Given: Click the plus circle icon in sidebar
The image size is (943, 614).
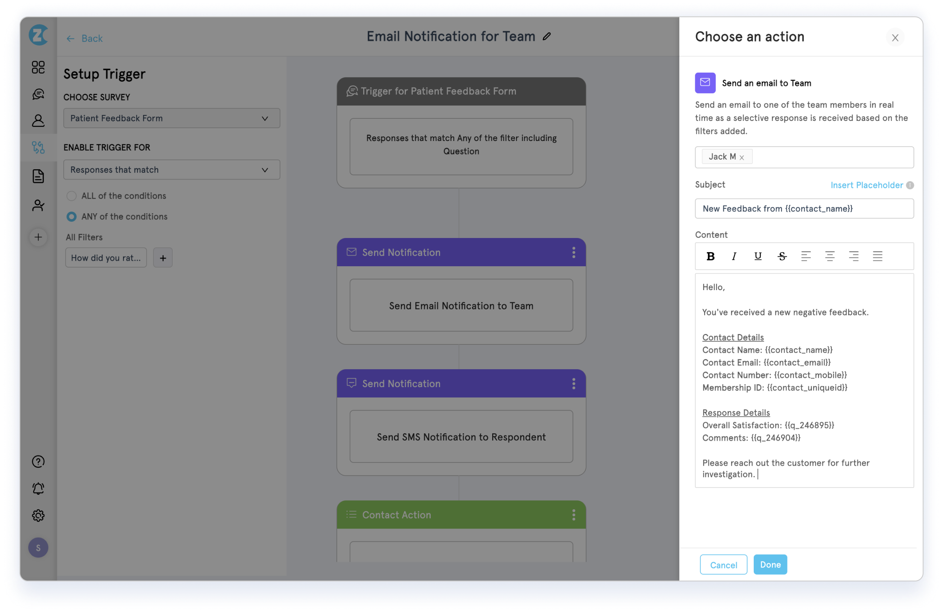Looking at the screenshot, I should point(38,237).
